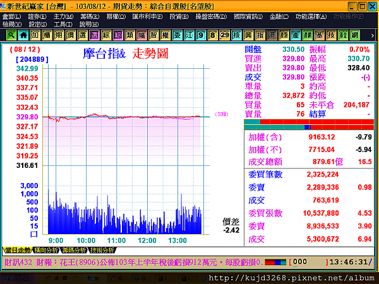Click the 幅 toolbar icon

click(x=141, y=35)
